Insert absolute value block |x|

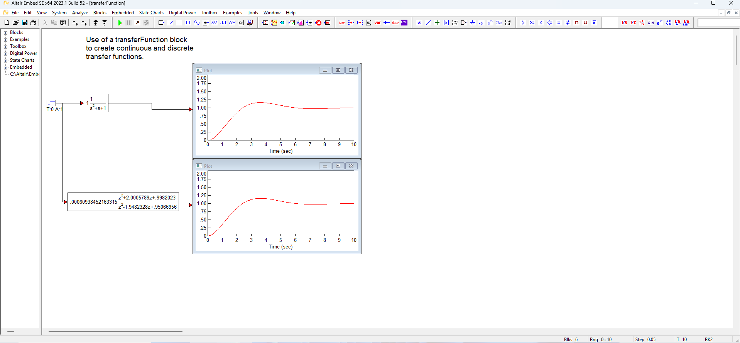[446, 23]
